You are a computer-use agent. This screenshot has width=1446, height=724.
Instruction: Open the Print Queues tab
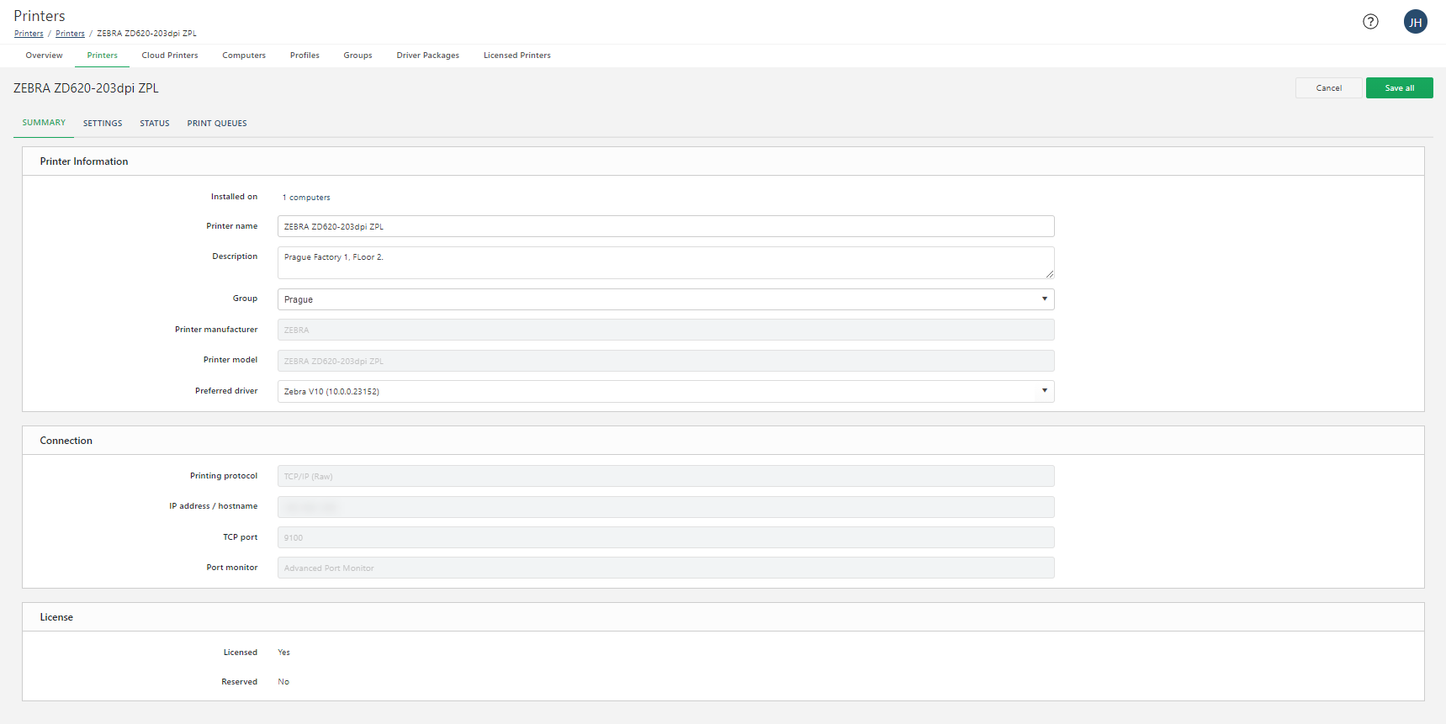[x=217, y=124]
